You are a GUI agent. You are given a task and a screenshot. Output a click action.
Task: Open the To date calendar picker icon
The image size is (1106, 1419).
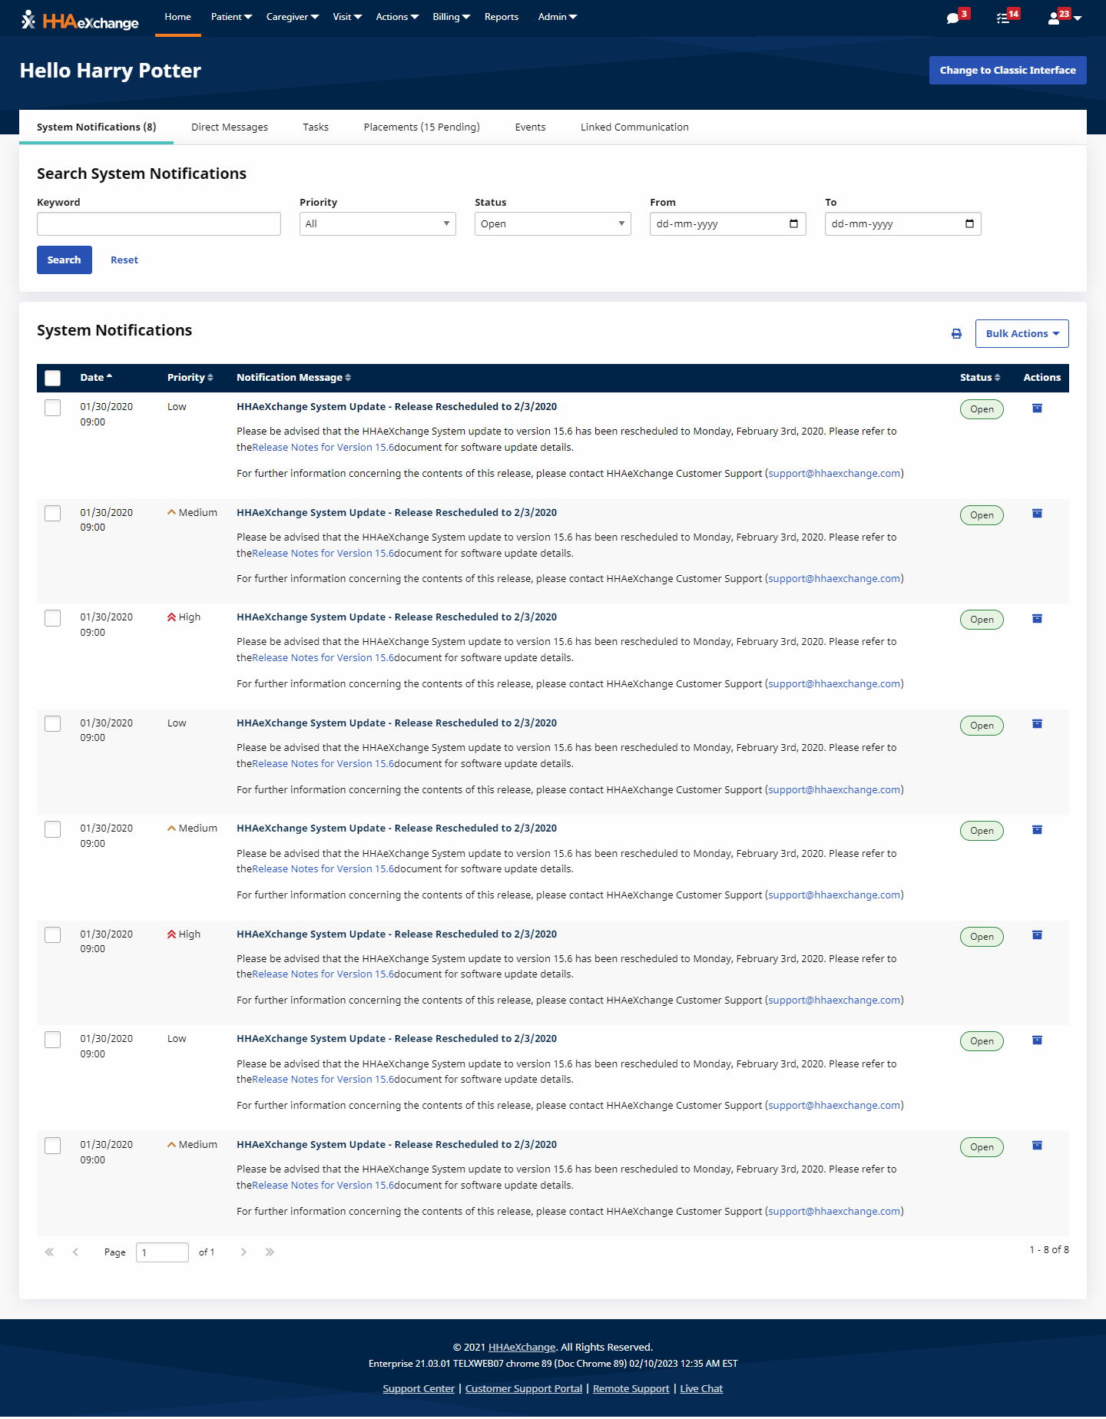coord(969,223)
